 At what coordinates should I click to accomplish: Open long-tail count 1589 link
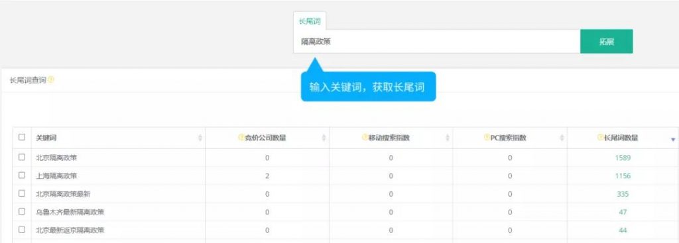pos(623,158)
